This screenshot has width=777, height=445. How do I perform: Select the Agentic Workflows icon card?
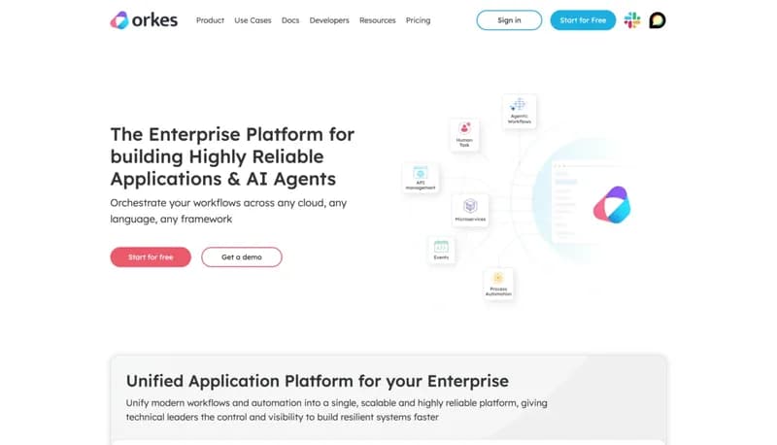tap(520, 112)
